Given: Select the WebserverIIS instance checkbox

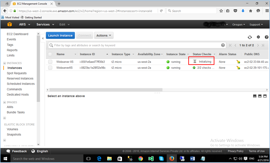Looking at the screenshot, I should pyautogui.click(x=50, y=68).
